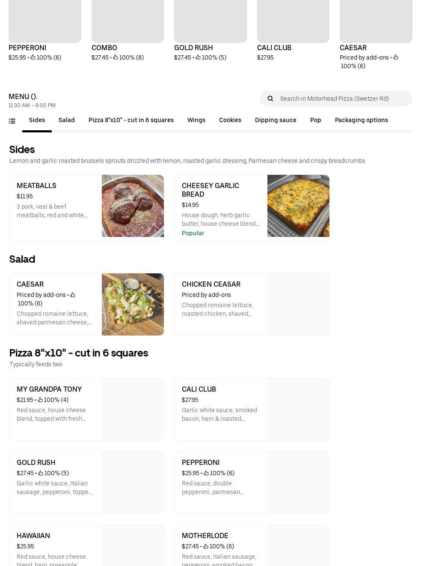The height and width of the screenshot is (566, 421).
Task: Click the thumbs-up icon on Motherlode pizza
Action: (x=206, y=546)
